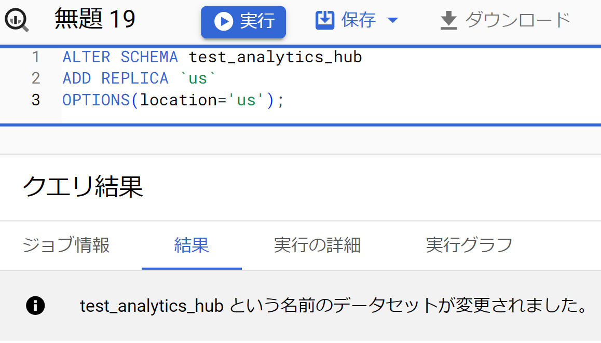Run the query with the 実行 button
The height and width of the screenshot is (343, 601).
coord(243,22)
